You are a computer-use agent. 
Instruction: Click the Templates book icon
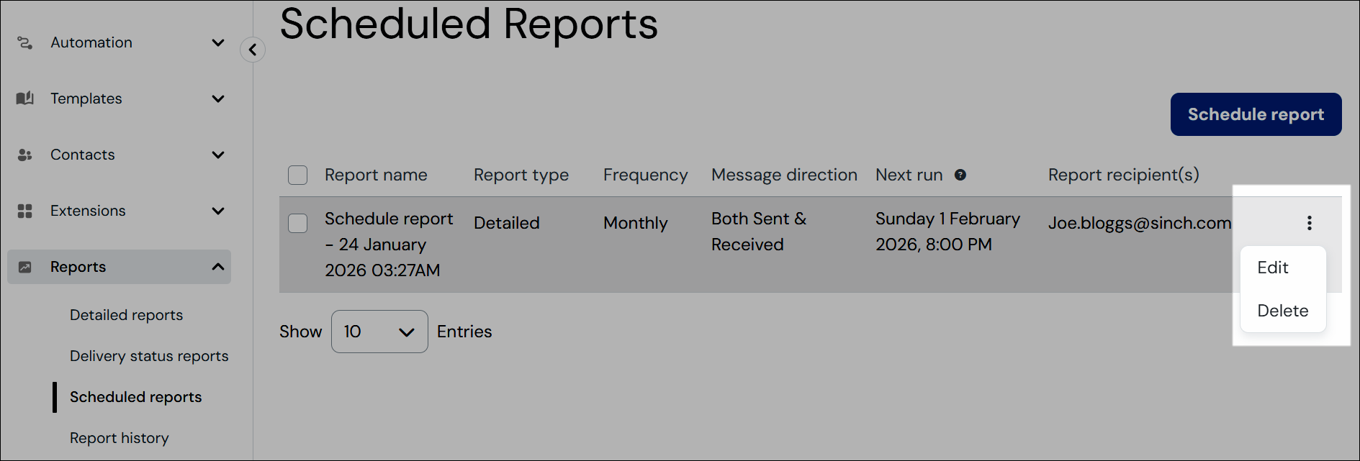coord(24,99)
